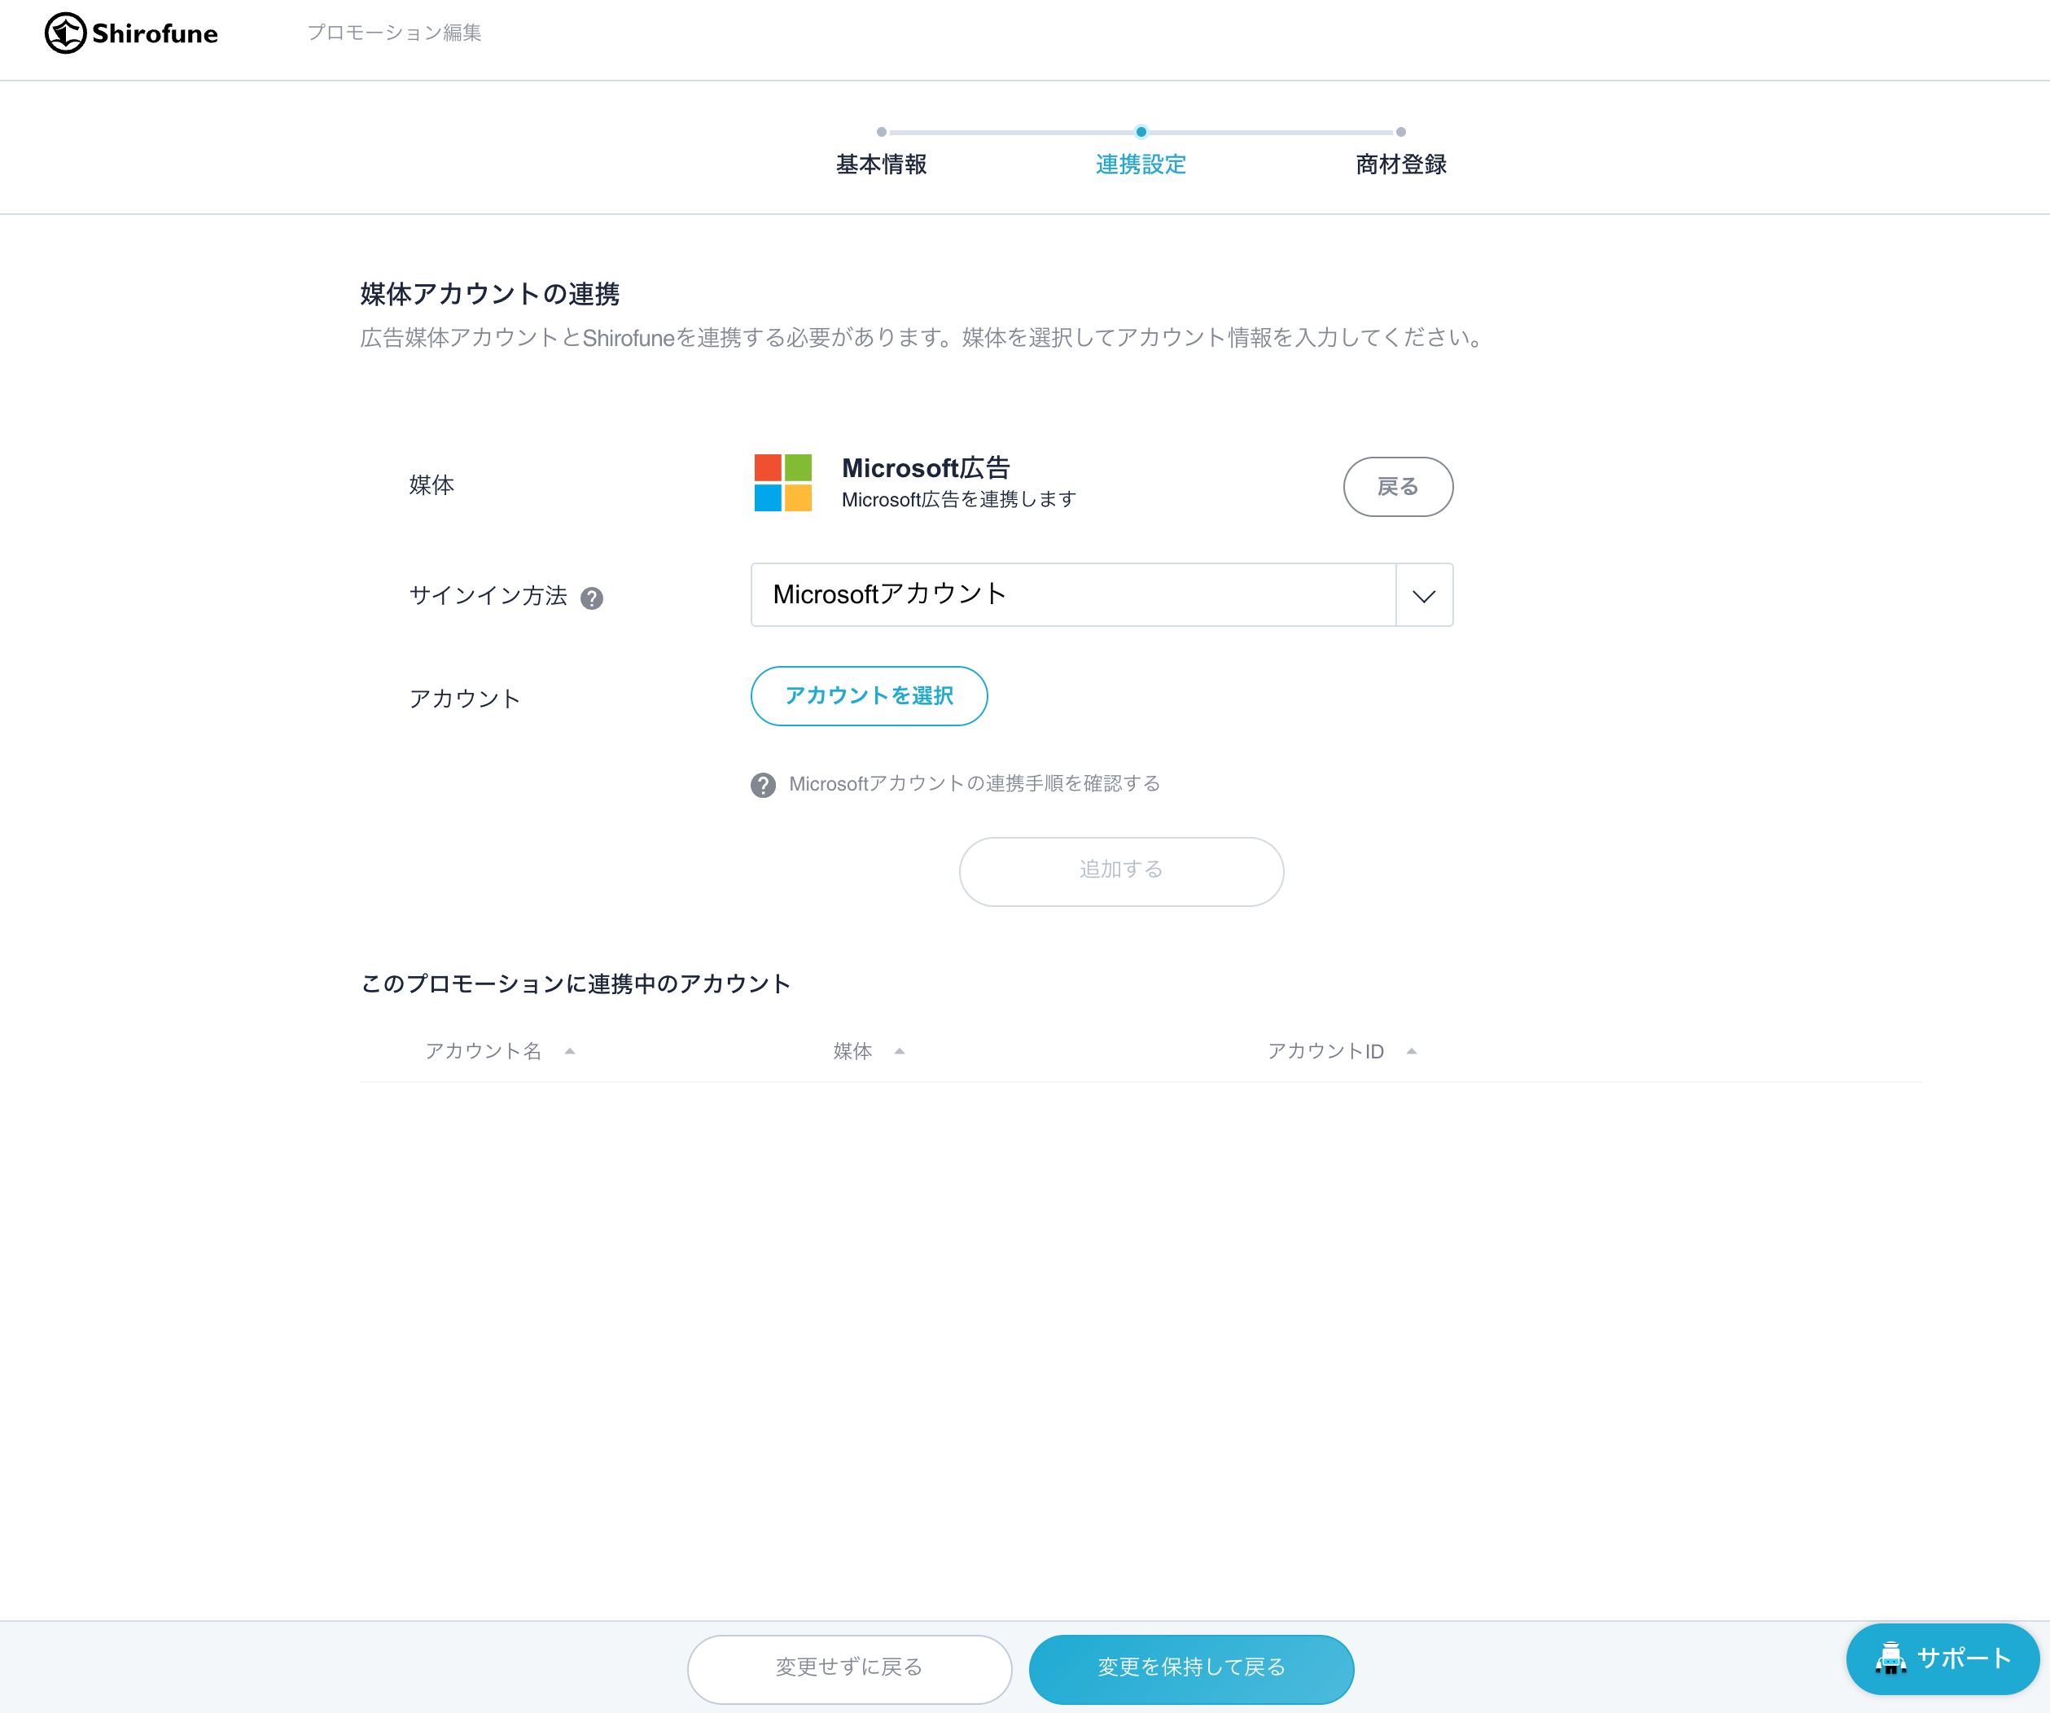Expand the サインイン方法 dropdown chevron
Viewport: 2050px width, 1713px height.
1424,595
